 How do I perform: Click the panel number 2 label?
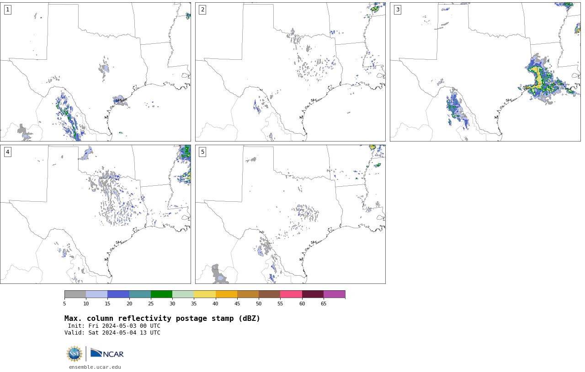pyautogui.click(x=202, y=10)
